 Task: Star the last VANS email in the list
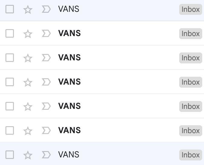(x=28, y=155)
